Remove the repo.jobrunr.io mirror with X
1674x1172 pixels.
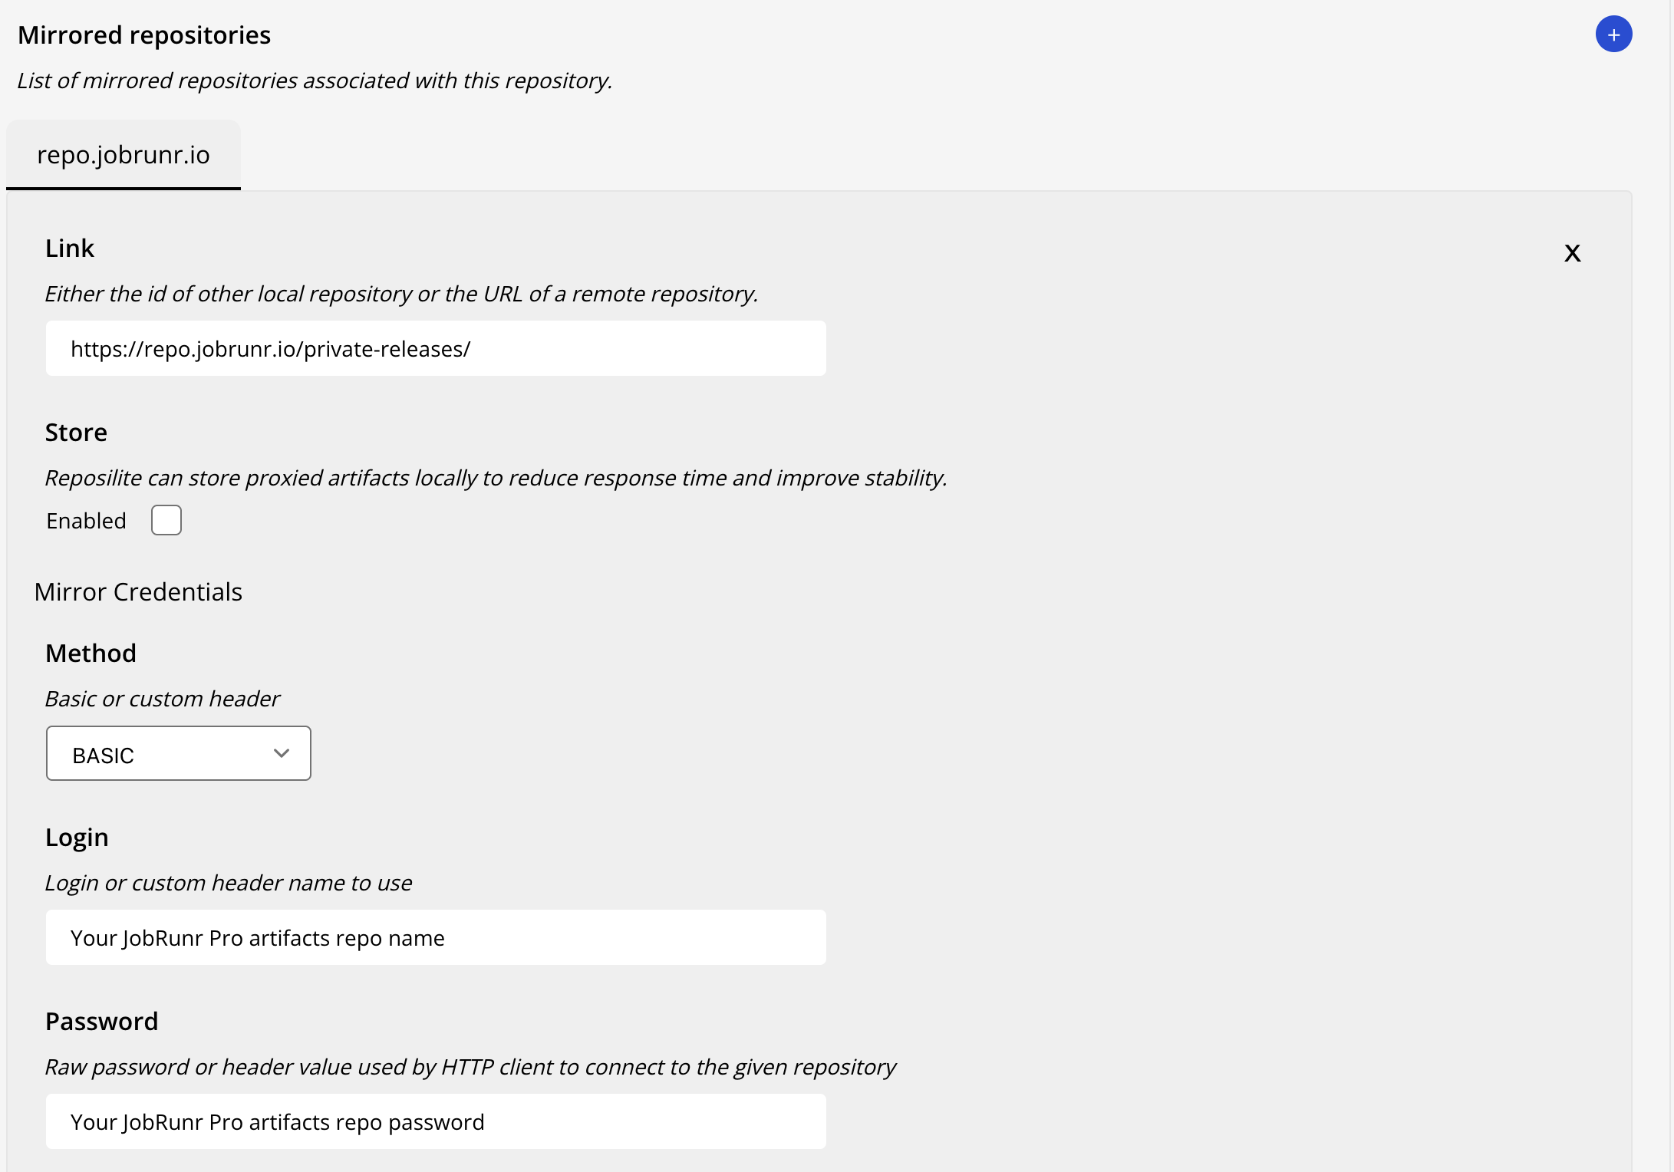[1572, 253]
